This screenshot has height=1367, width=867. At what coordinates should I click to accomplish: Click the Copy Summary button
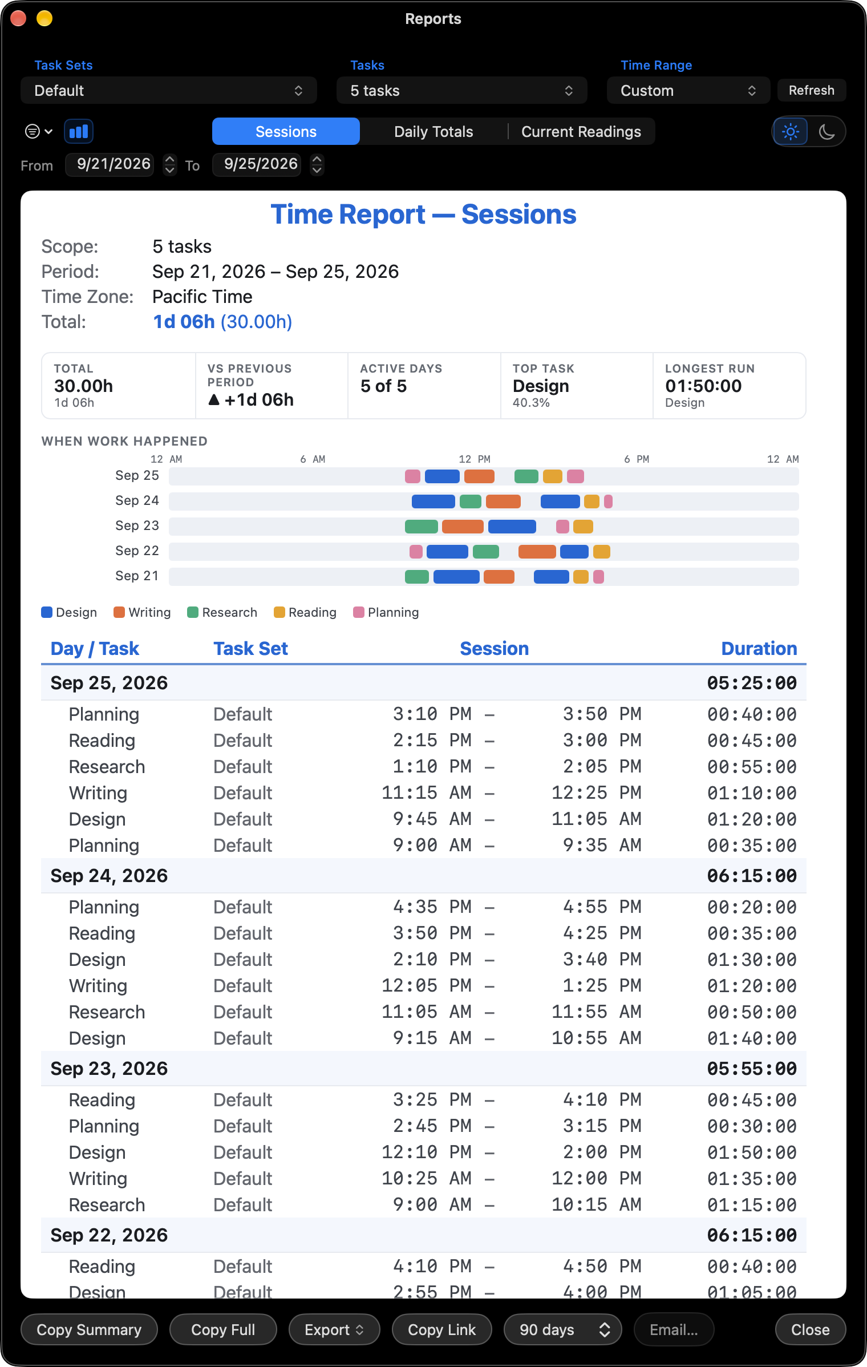pyautogui.click(x=89, y=1329)
